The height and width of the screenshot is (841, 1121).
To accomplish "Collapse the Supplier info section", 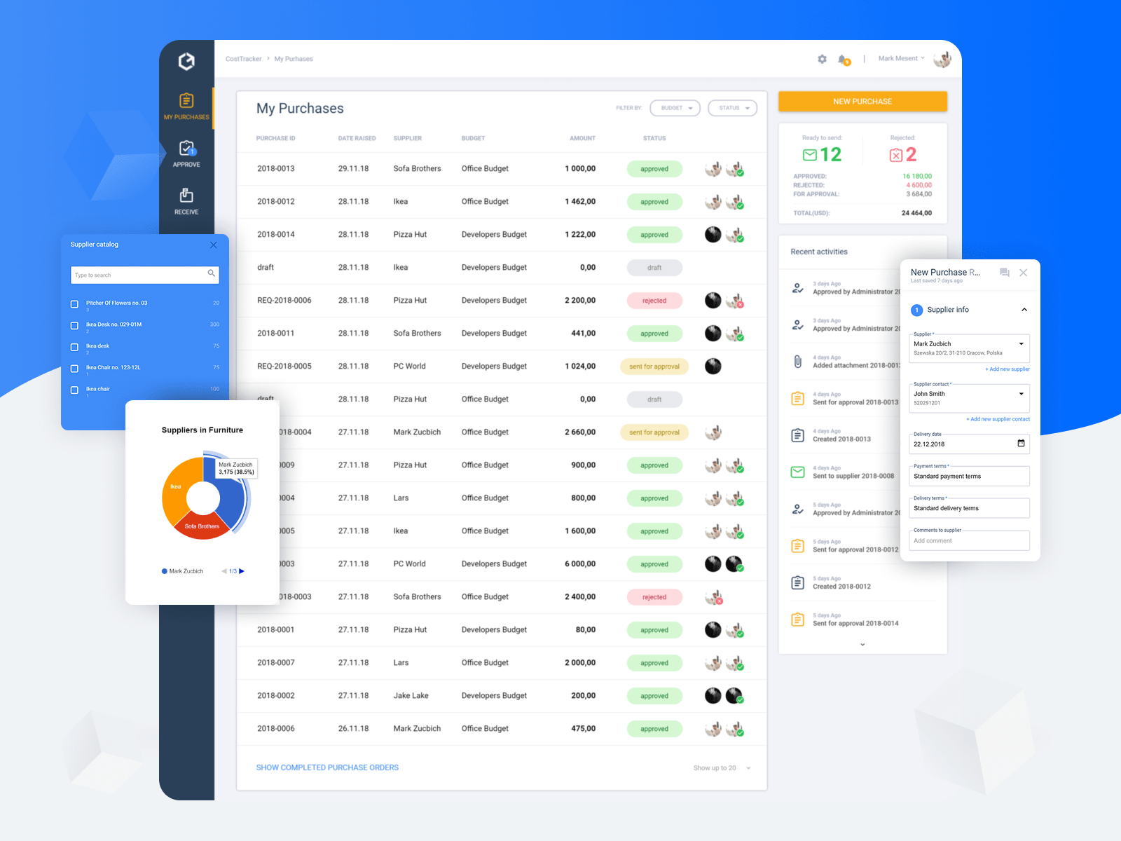I will [1024, 310].
